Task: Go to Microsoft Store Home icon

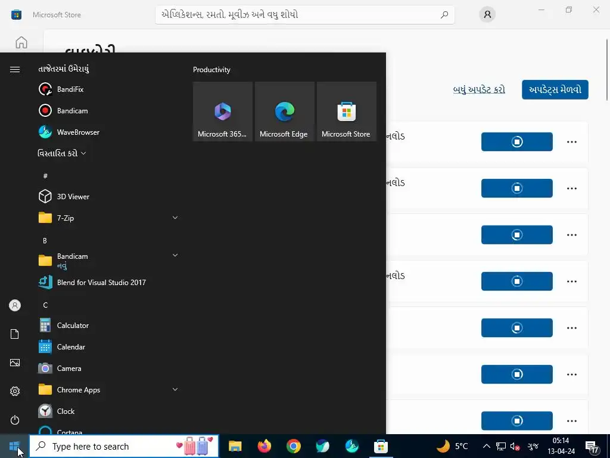Action: (21, 42)
